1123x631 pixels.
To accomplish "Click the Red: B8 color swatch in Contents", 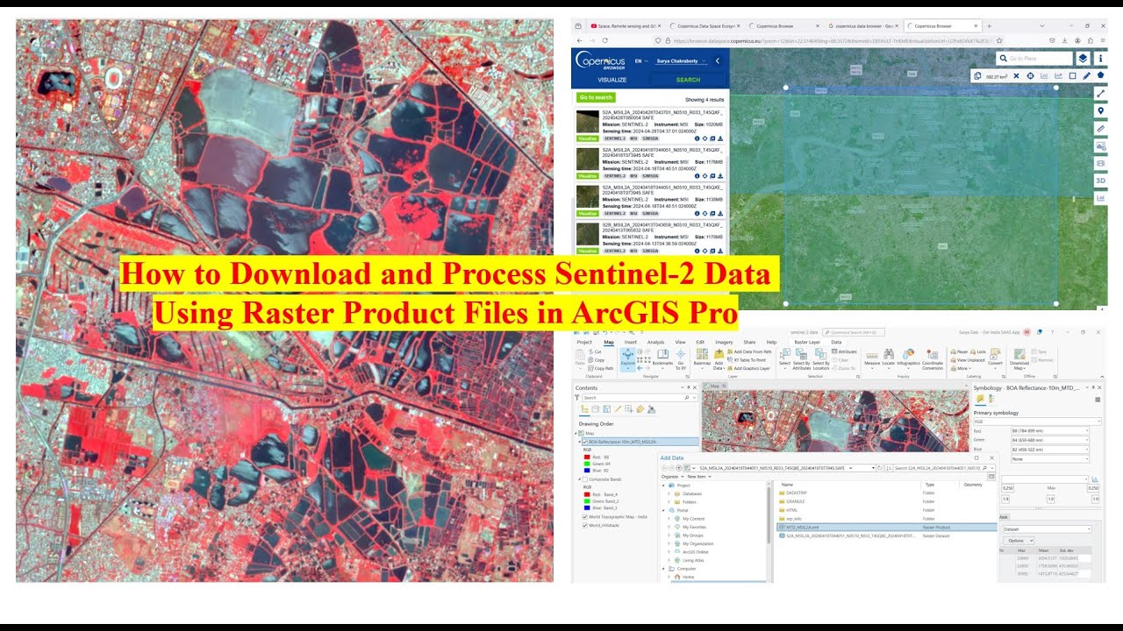I will coord(587,457).
